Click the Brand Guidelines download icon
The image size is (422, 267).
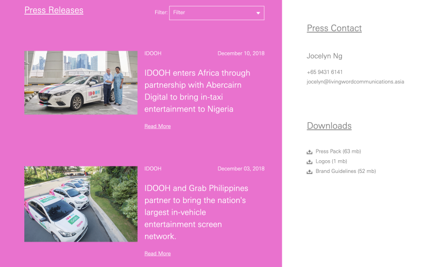click(x=310, y=172)
